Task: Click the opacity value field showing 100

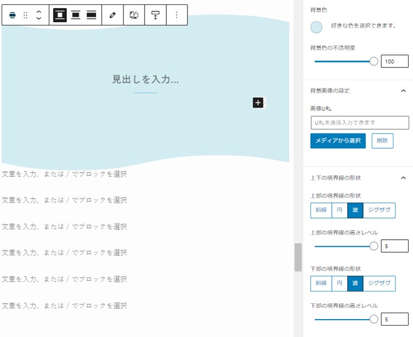Action: (x=395, y=61)
